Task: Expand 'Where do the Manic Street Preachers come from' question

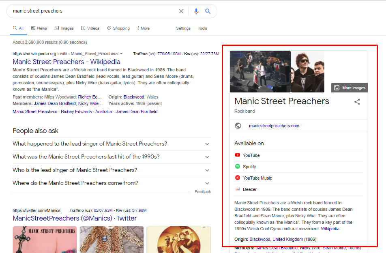Action: click(x=112, y=183)
